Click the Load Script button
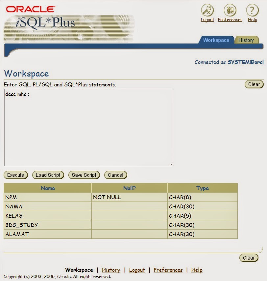267x281 pixels. 48,175
